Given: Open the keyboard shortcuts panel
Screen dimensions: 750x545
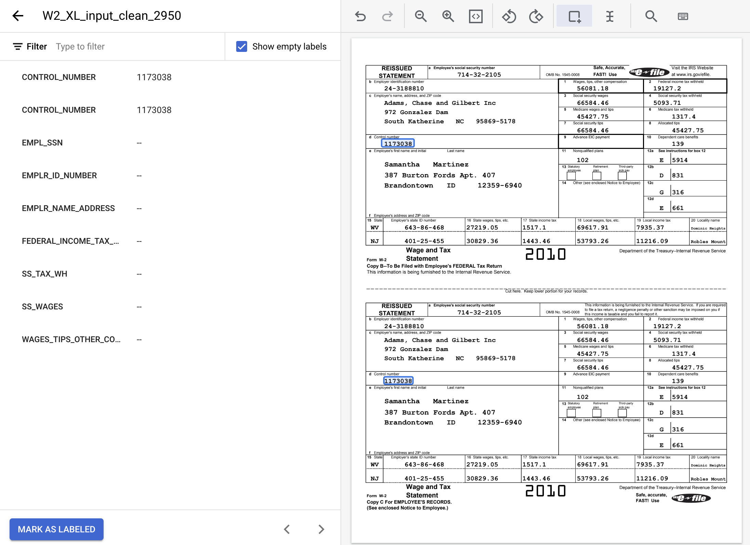Looking at the screenshot, I should coord(683,16).
